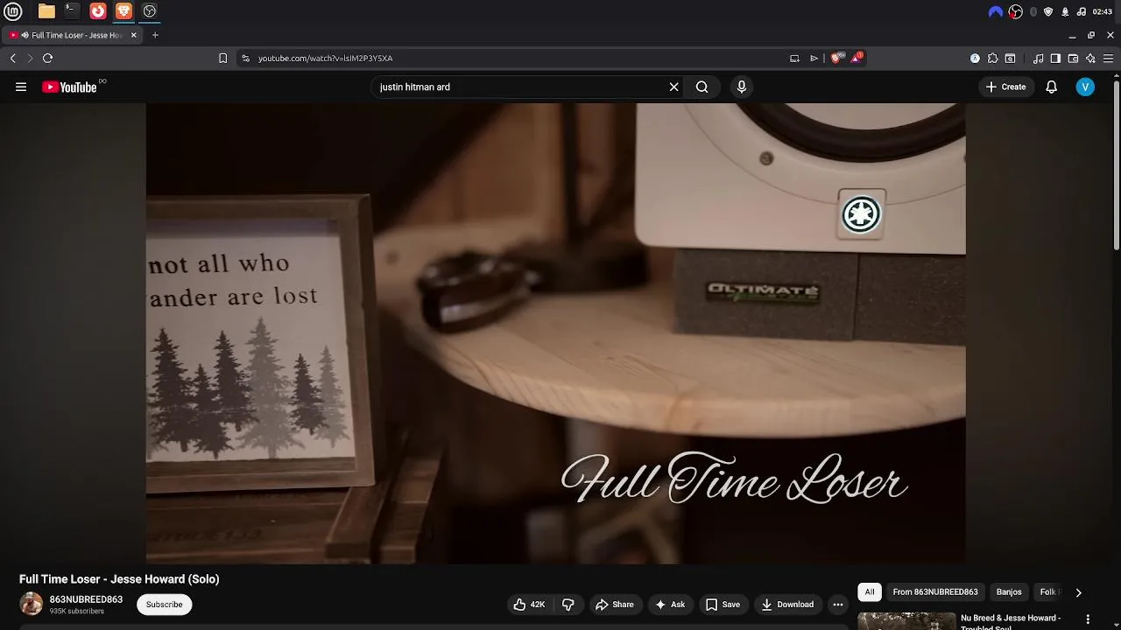Clear the search box text

673,87
